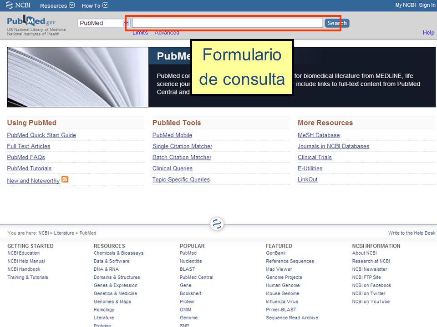Open GenBank under Featured

pyautogui.click(x=276, y=253)
